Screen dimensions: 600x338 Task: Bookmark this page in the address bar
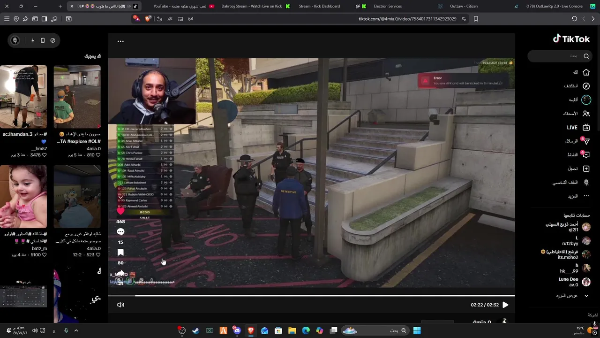pyautogui.click(x=476, y=19)
